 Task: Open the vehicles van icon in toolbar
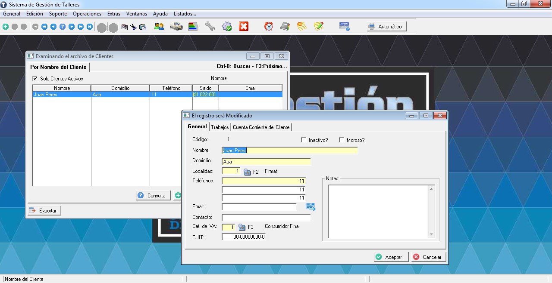[176, 27]
